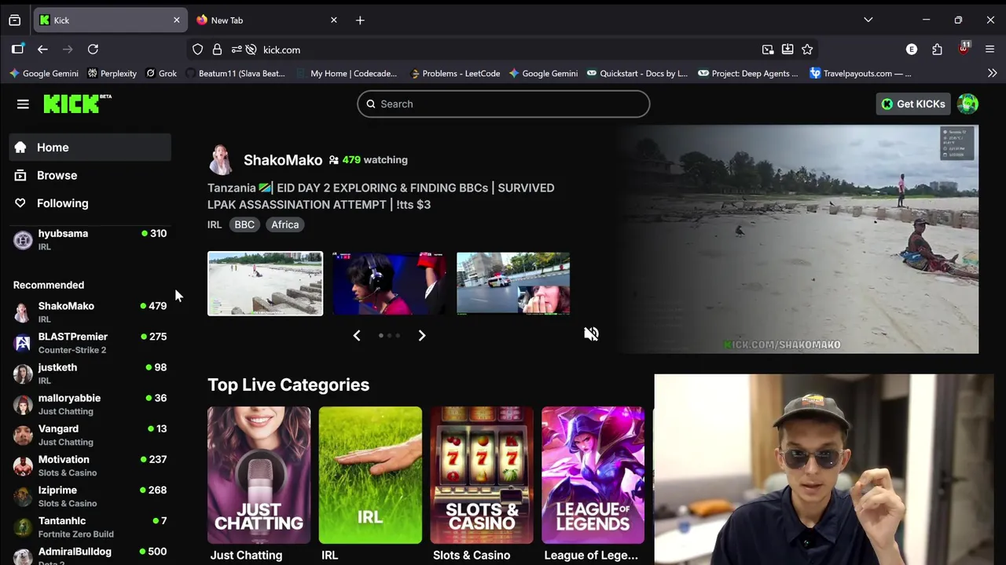Click the IRL category tag under title
The image size is (1006, 565).
point(215,224)
